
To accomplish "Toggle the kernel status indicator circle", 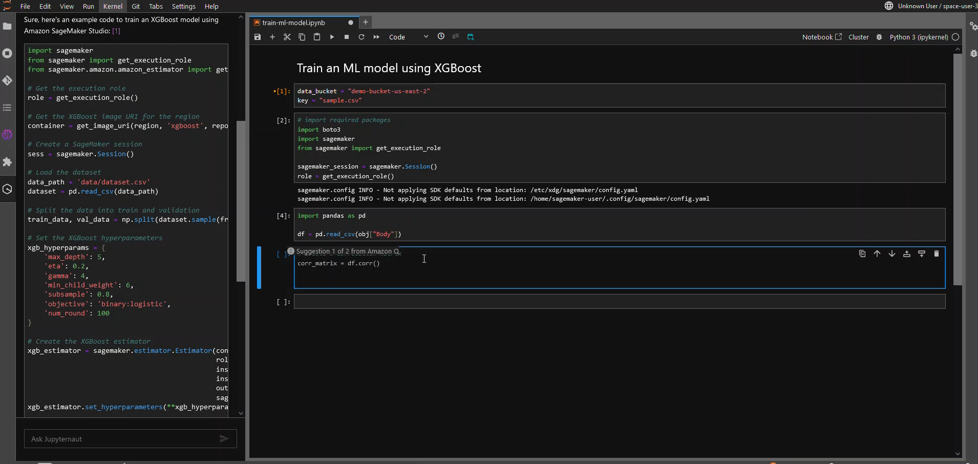I will [x=955, y=37].
